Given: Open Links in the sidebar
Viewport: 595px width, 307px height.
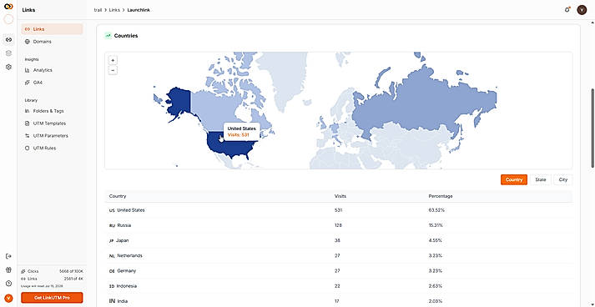Looking at the screenshot, I should [52, 29].
